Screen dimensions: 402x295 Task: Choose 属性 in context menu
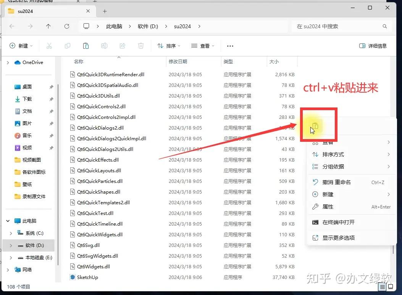coord(351,207)
